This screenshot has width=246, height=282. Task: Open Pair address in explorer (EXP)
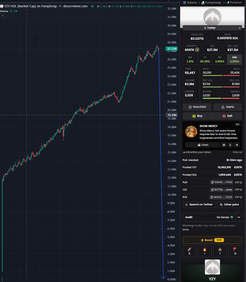tap(238, 182)
